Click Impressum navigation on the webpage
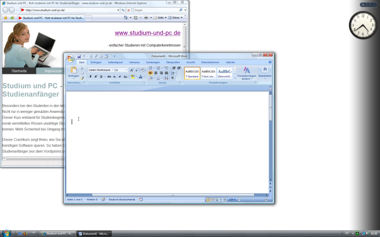The height and width of the screenshot is (237, 380). pos(53,71)
